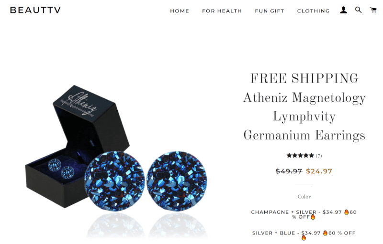Screen dimensions: 383x244
Task: Click the Color option label
Action: point(304,197)
